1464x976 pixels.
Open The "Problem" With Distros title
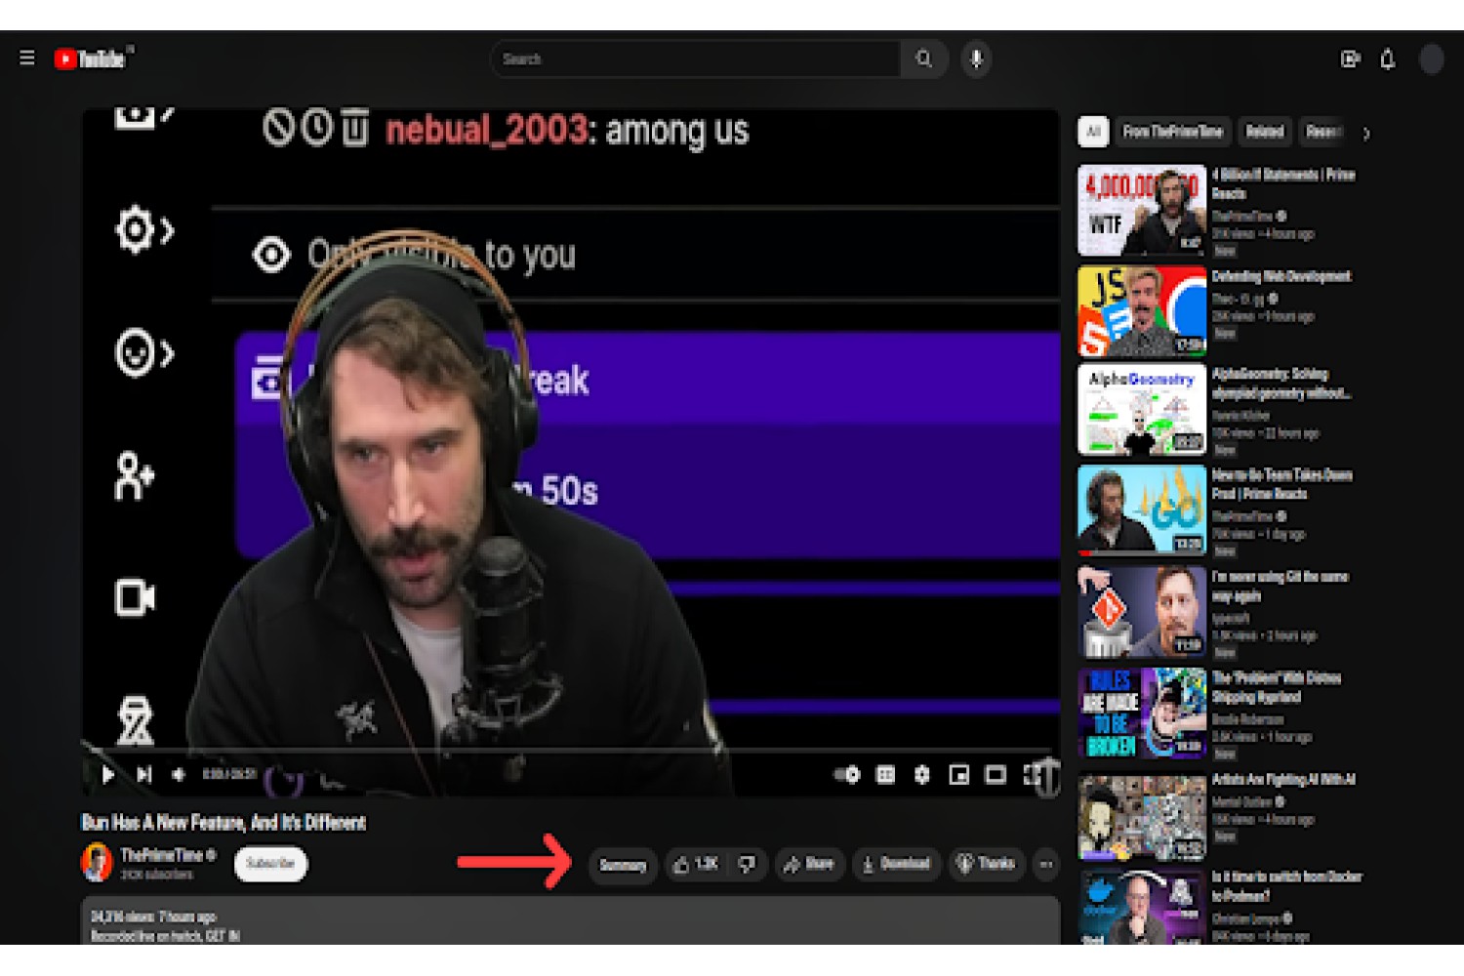click(1277, 687)
